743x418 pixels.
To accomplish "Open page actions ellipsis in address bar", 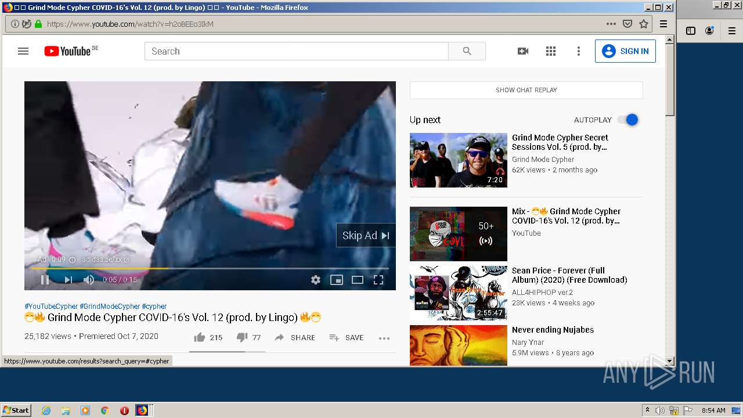I will 611,24.
